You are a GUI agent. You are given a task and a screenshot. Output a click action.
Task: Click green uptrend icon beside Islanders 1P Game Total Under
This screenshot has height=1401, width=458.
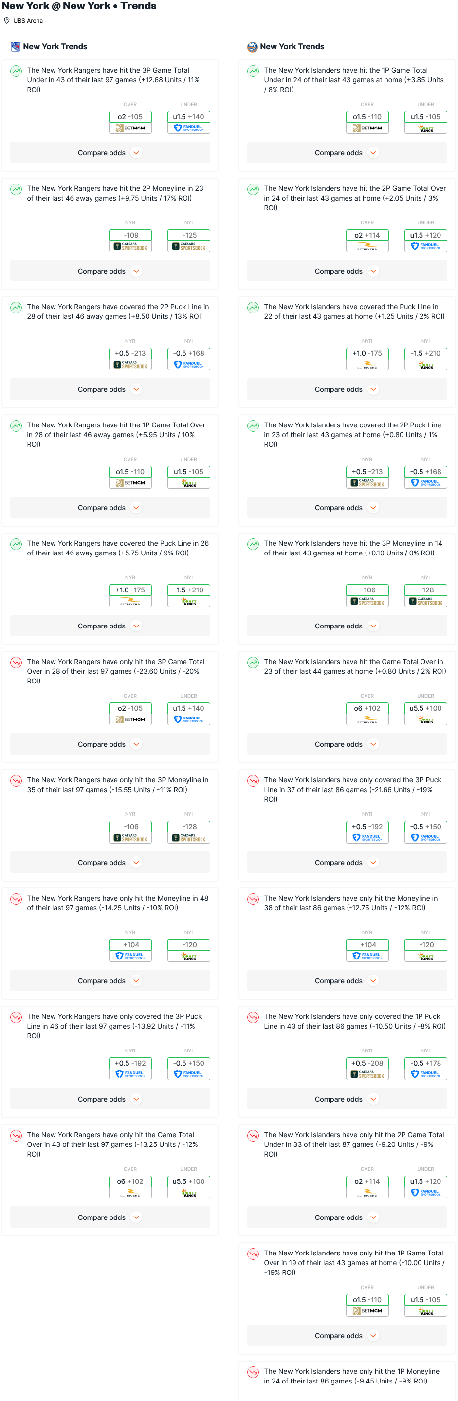coord(253,71)
